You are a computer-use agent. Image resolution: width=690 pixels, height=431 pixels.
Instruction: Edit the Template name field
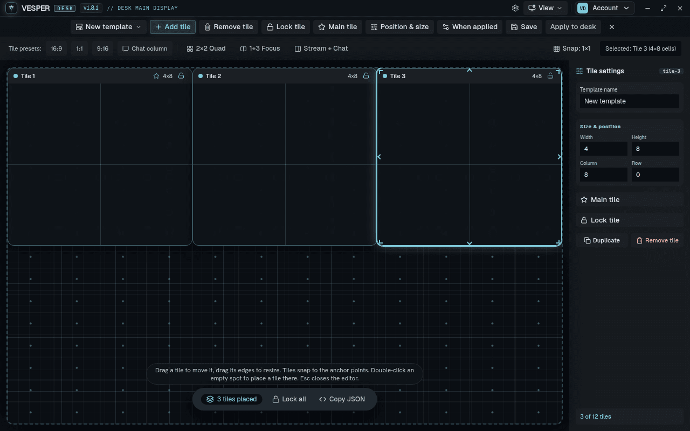(629, 101)
